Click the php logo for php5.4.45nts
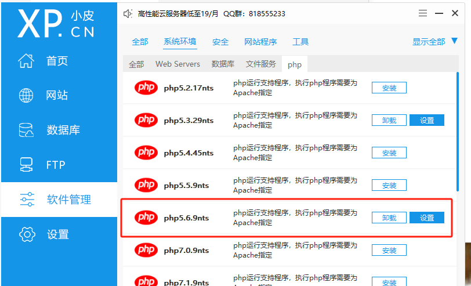This screenshot has height=286, width=471. pyautogui.click(x=146, y=153)
